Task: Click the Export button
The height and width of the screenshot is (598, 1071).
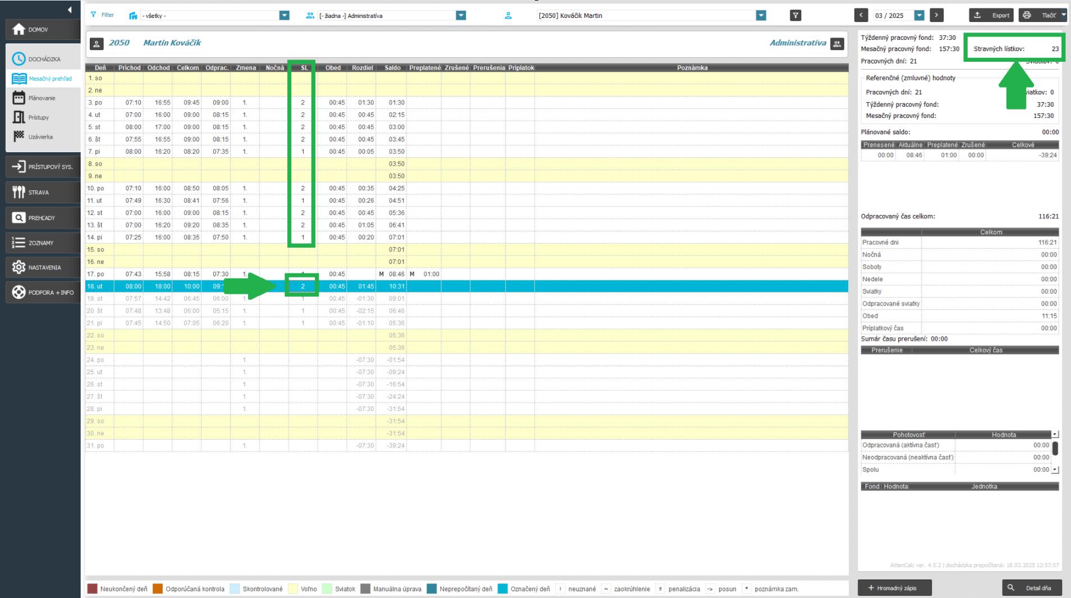Action: coord(992,15)
